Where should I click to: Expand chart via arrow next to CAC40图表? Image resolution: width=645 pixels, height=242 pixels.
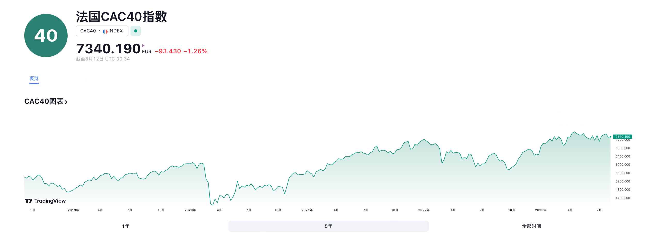pyautogui.click(x=66, y=102)
